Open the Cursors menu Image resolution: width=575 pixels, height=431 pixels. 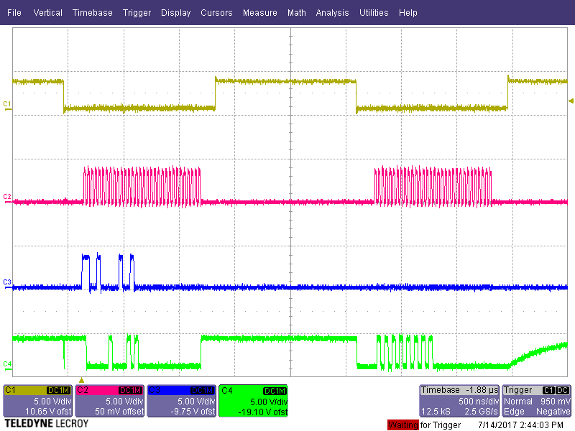tap(216, 12)
